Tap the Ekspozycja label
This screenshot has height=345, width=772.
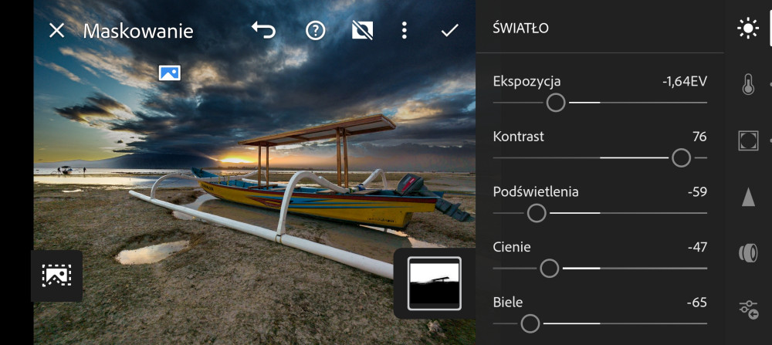coord(527,82)
